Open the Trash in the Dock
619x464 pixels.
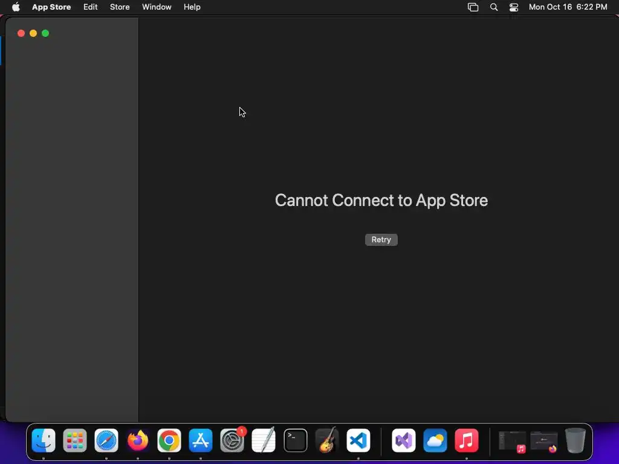click(575, 440)
